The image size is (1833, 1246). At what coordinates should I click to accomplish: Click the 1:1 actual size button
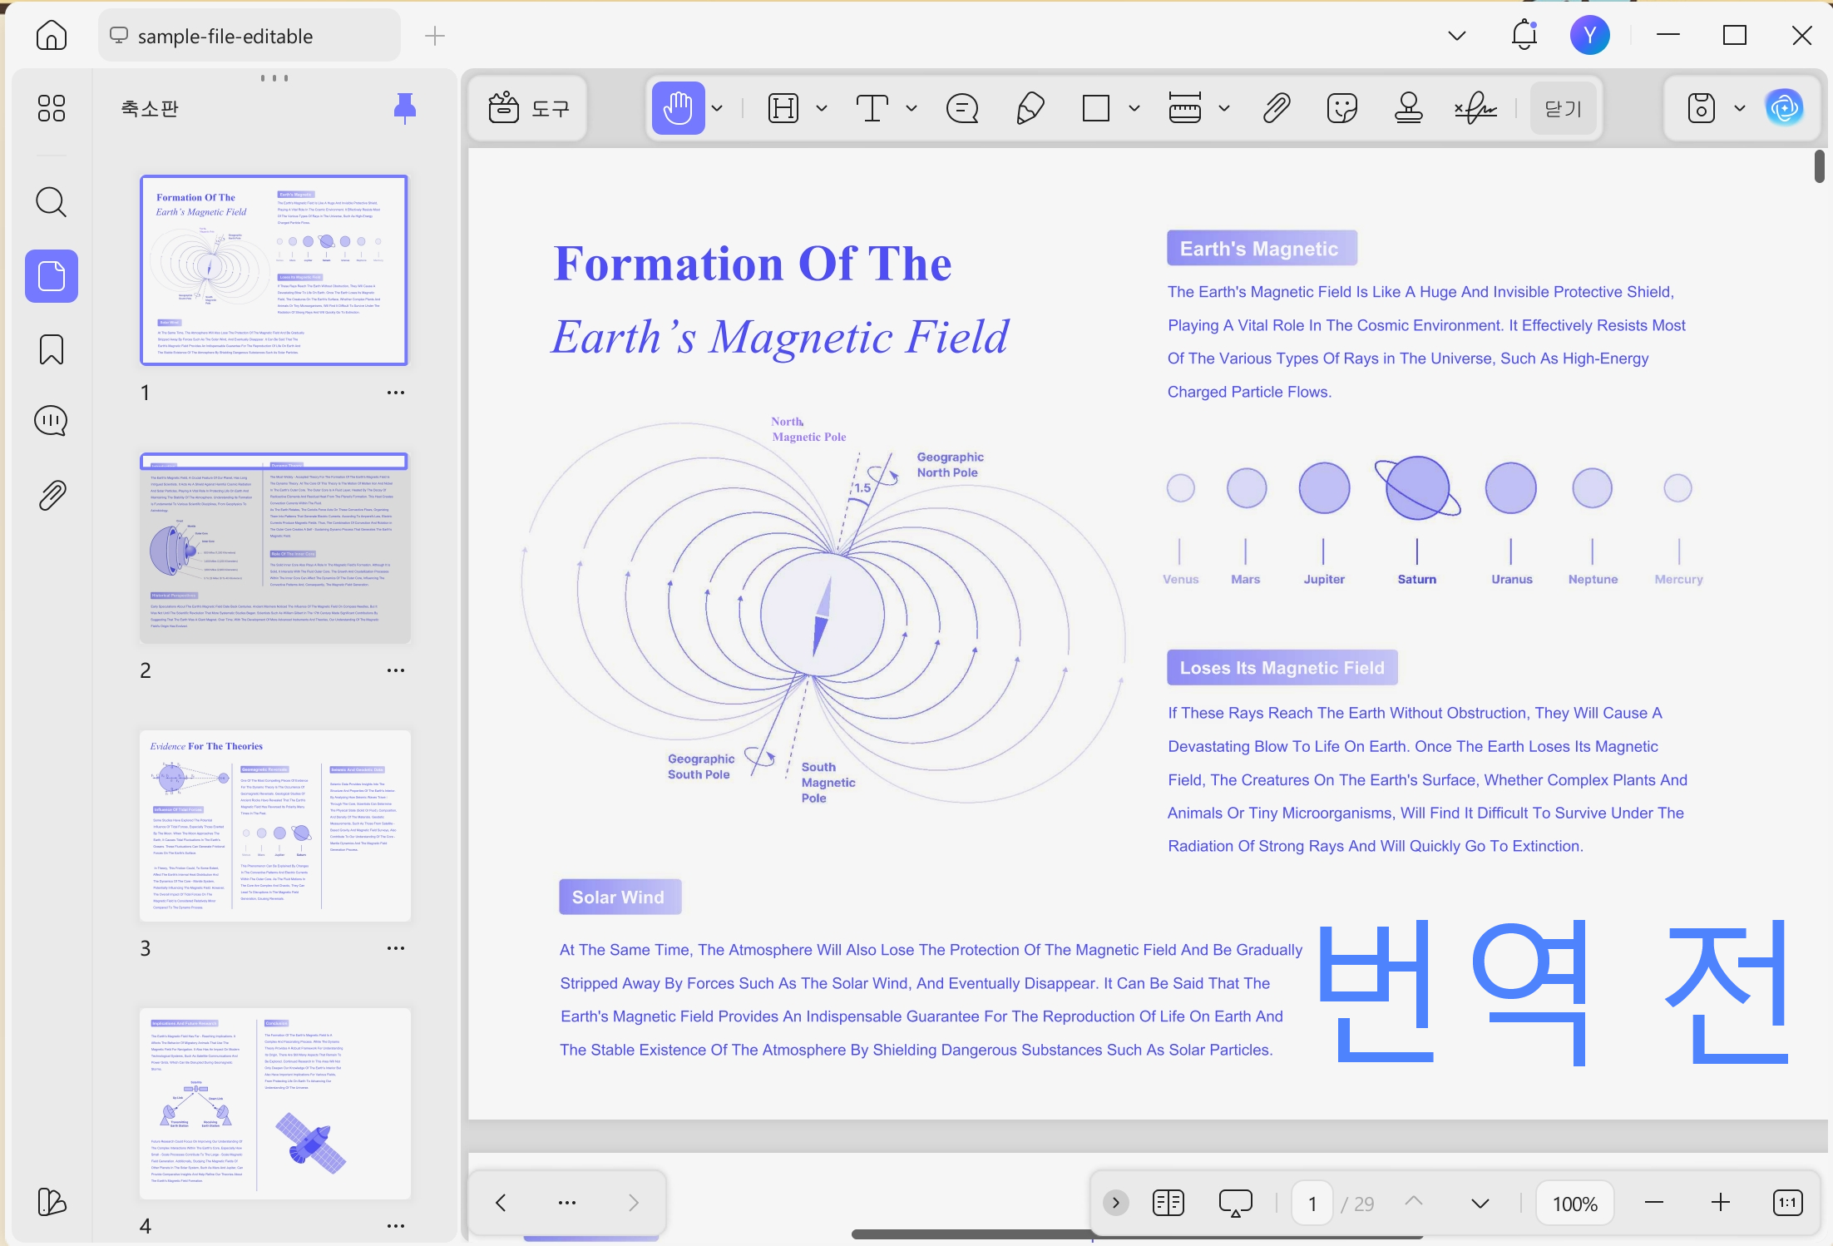(1788, 1203)
